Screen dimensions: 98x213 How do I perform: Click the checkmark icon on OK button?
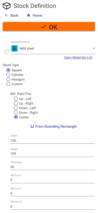point(44,27)
